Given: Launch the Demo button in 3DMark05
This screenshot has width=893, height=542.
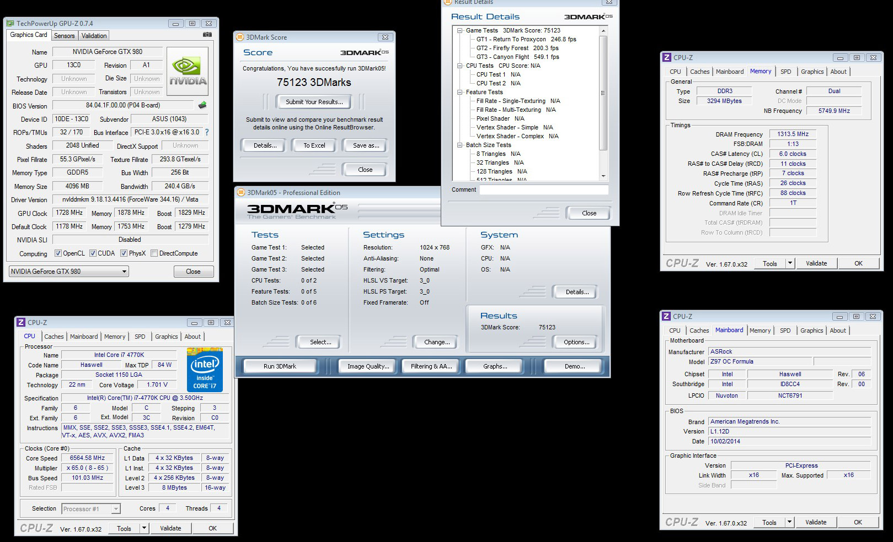Looking at the screenshot, I should 575,366.
